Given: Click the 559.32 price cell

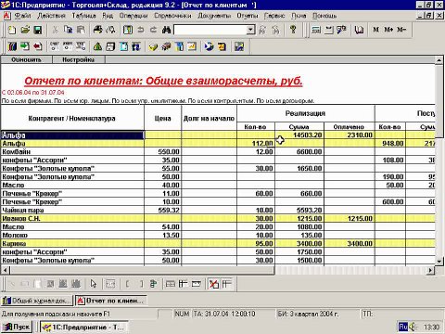Looking at the screenshot, I should coord(162,210).
